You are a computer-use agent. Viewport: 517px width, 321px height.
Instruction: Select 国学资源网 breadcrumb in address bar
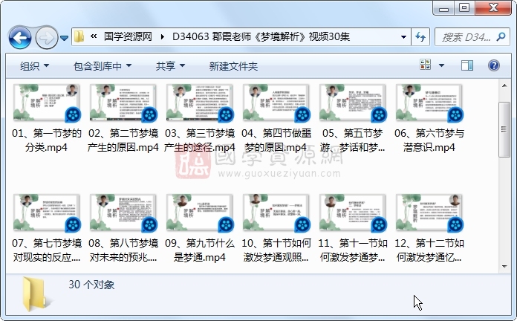point(128,36)
